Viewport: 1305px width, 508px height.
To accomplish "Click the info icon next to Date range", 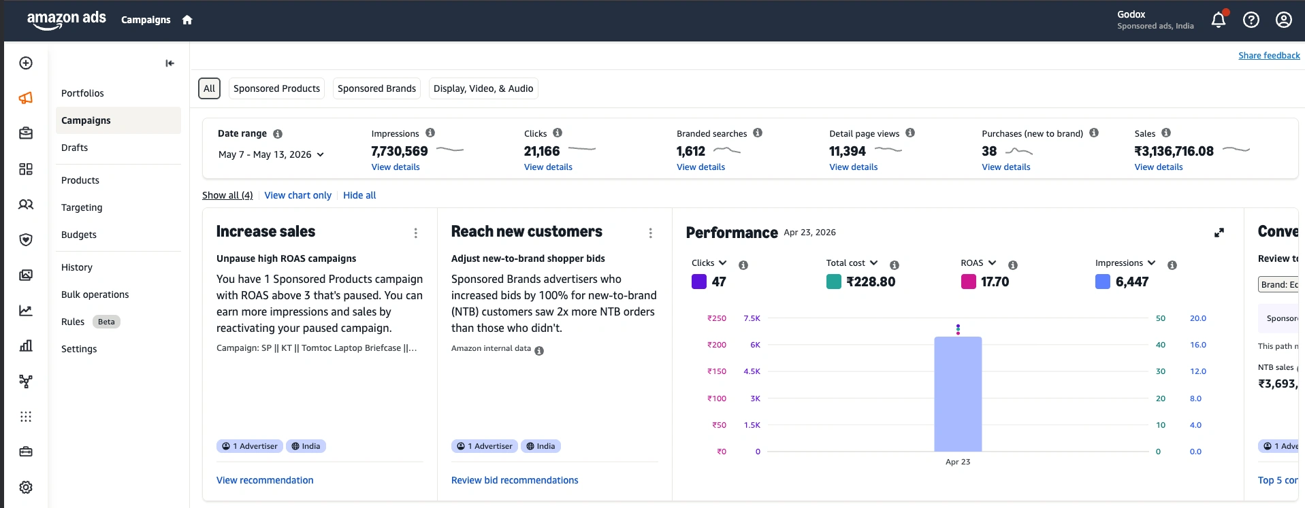I will (278, 134).
